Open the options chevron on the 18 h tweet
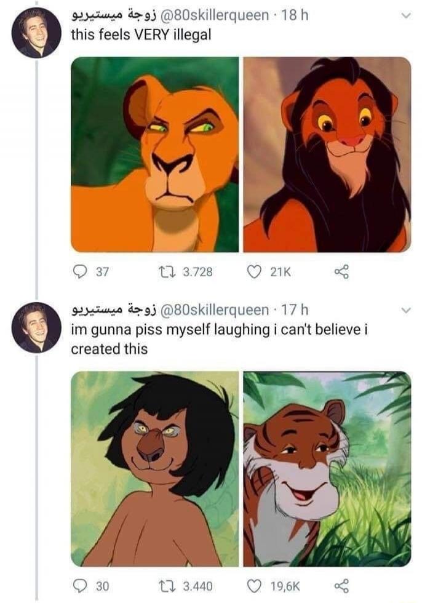Image resolution: width=422 pixels, height=603 pixels. point(404,17)
